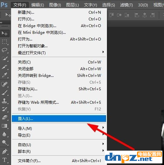Viewport: 164px width, 165px height.
Task: Choose 新建(N)... from File menu
Action: [x=59, y=12]
